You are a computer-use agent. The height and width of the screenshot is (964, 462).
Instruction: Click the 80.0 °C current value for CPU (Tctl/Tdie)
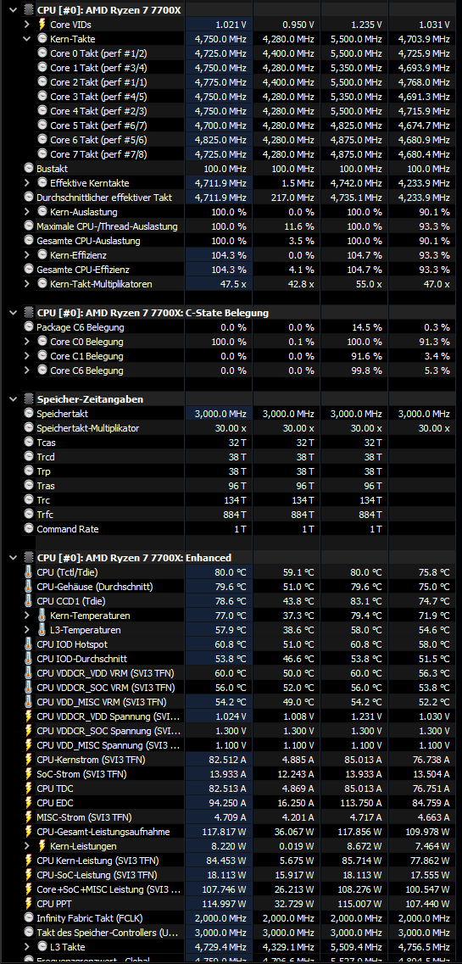tap(231, 572)
